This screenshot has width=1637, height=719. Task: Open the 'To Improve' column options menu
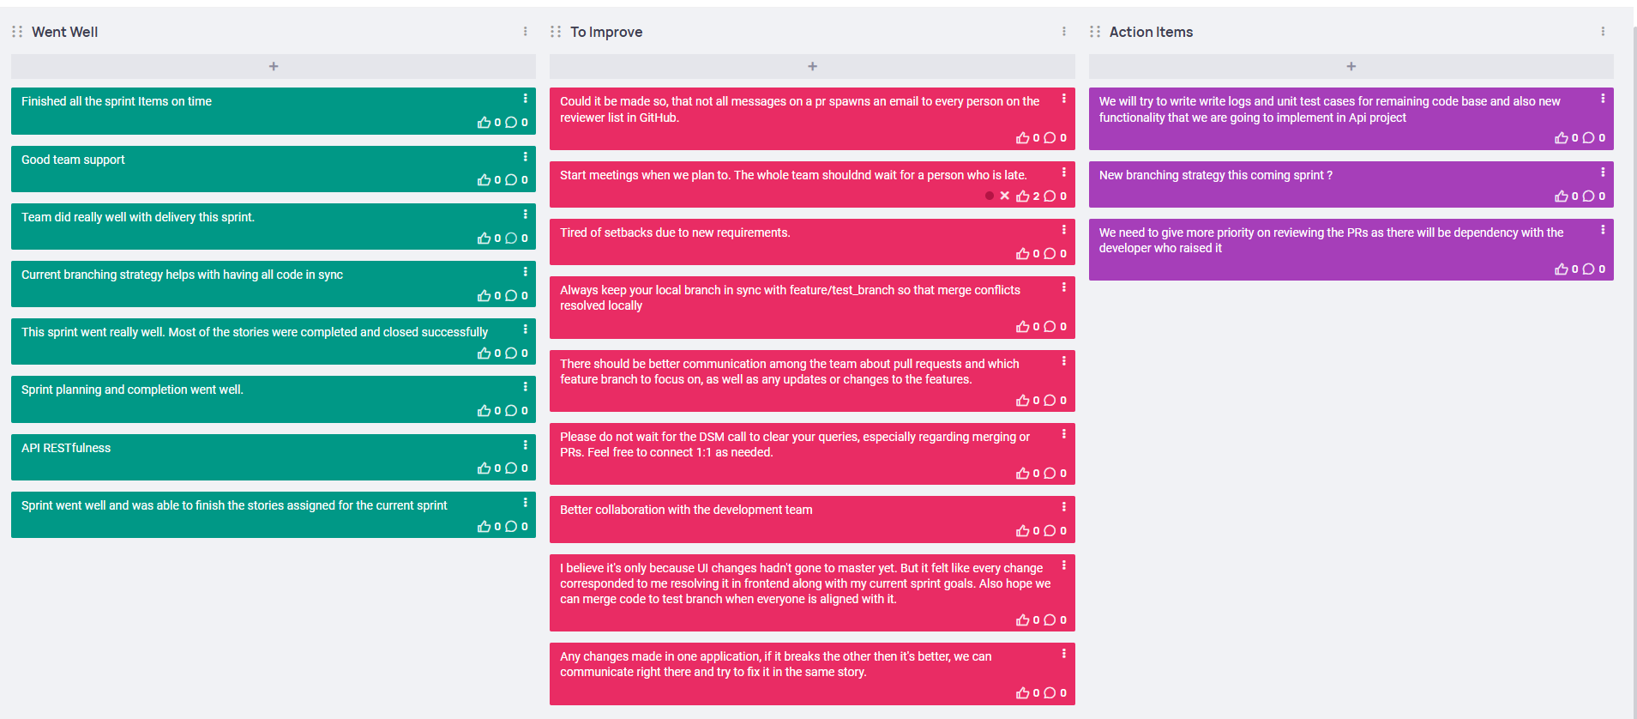click(x=1064, y=32)
